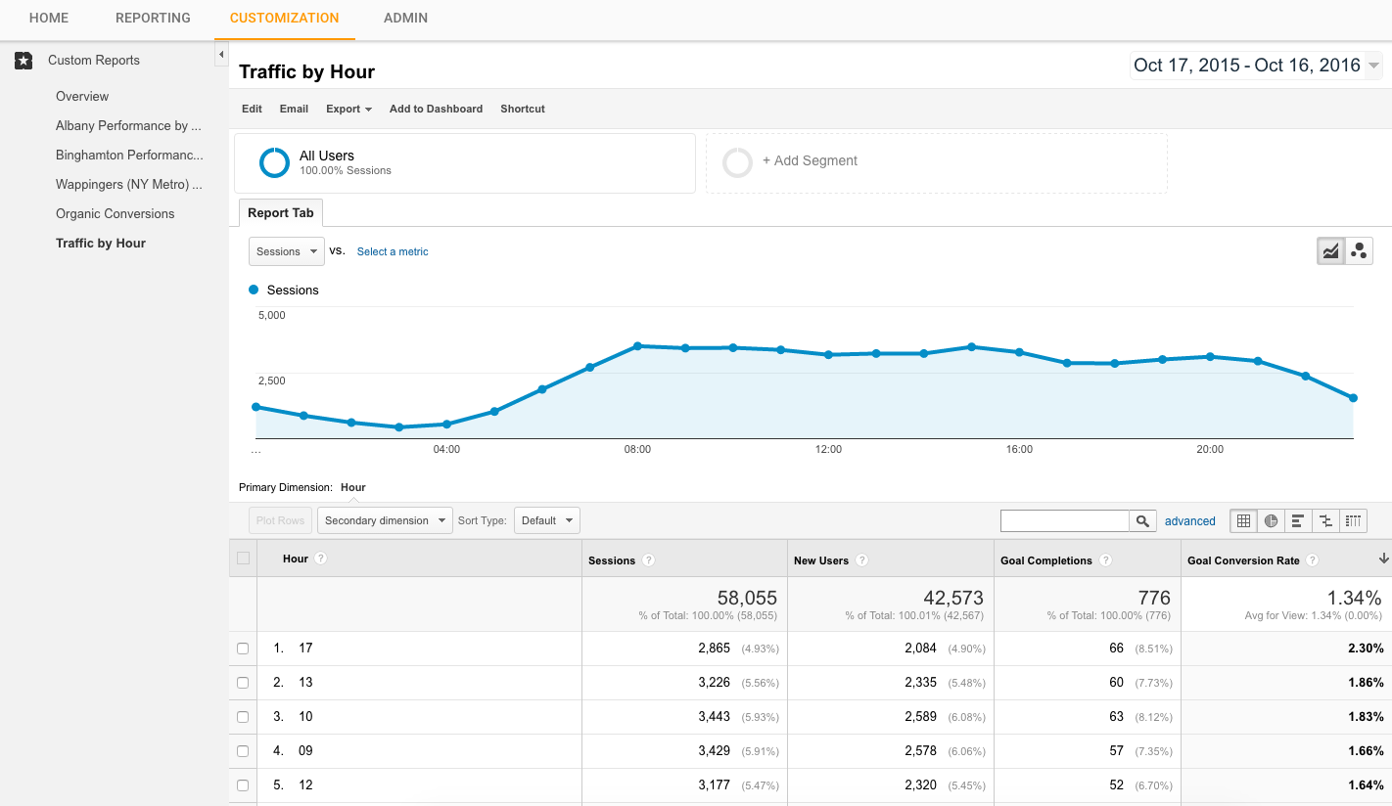Click inside the table search field
The width and height of the screenshot is (1392, 806).
coord(1064,521)
